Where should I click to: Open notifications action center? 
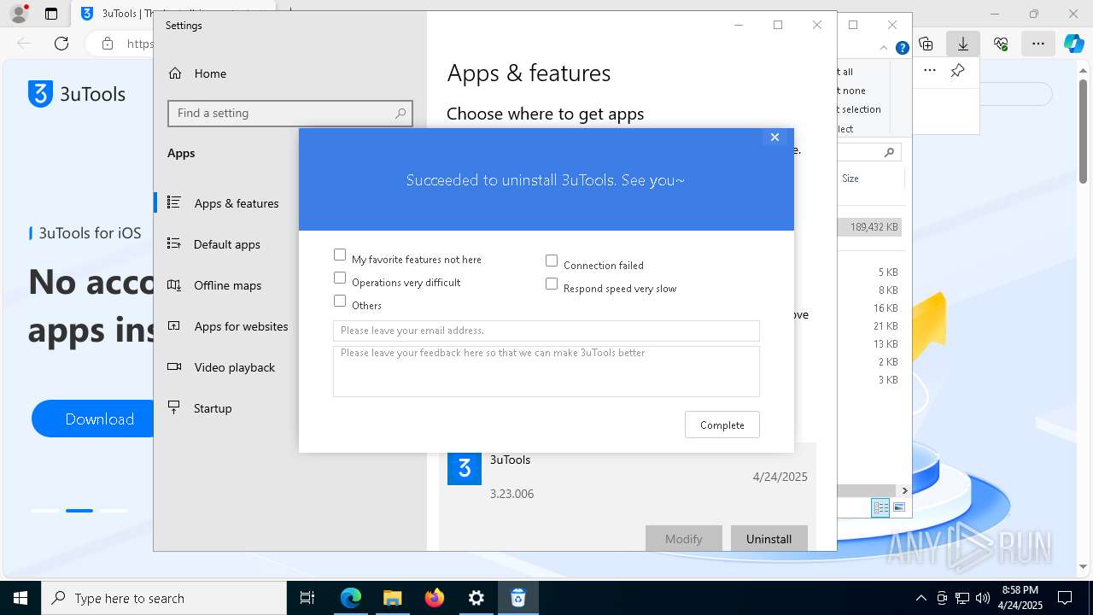pyautogui.click(x=1065, y=598)
